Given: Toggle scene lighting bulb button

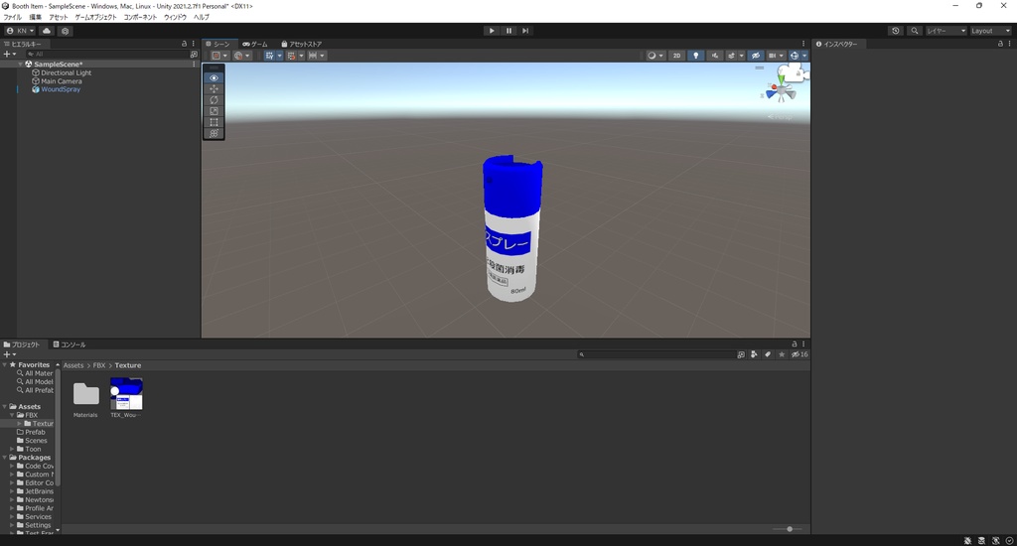Looking at the screenshot, I should point(695,56).
